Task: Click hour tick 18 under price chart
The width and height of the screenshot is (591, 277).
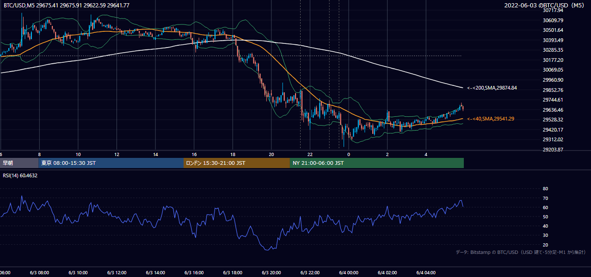Action: (x=233, y=154)
